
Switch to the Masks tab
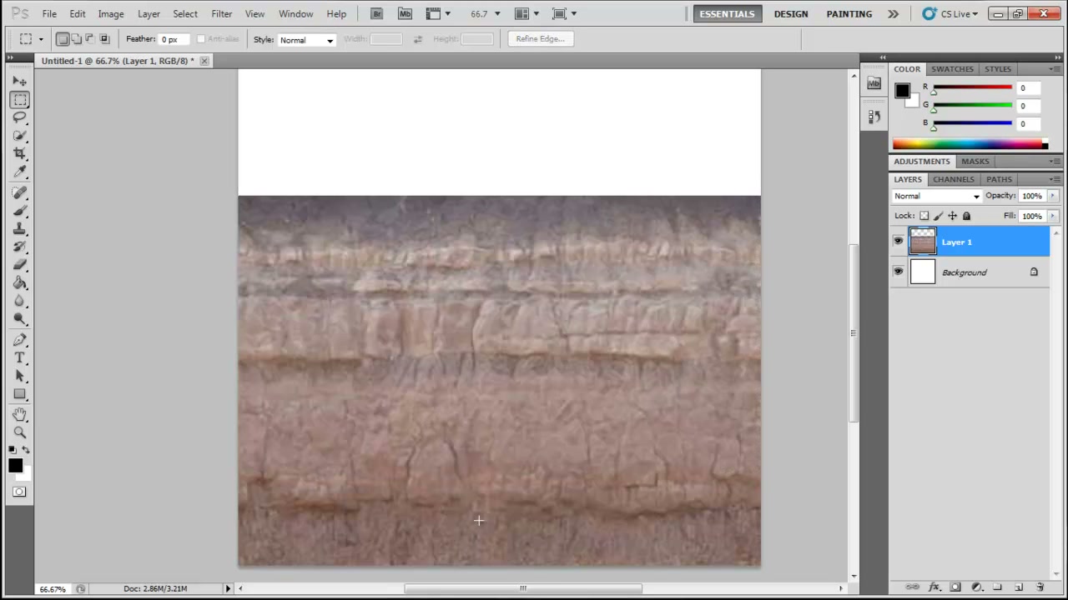tap(975, 161)
